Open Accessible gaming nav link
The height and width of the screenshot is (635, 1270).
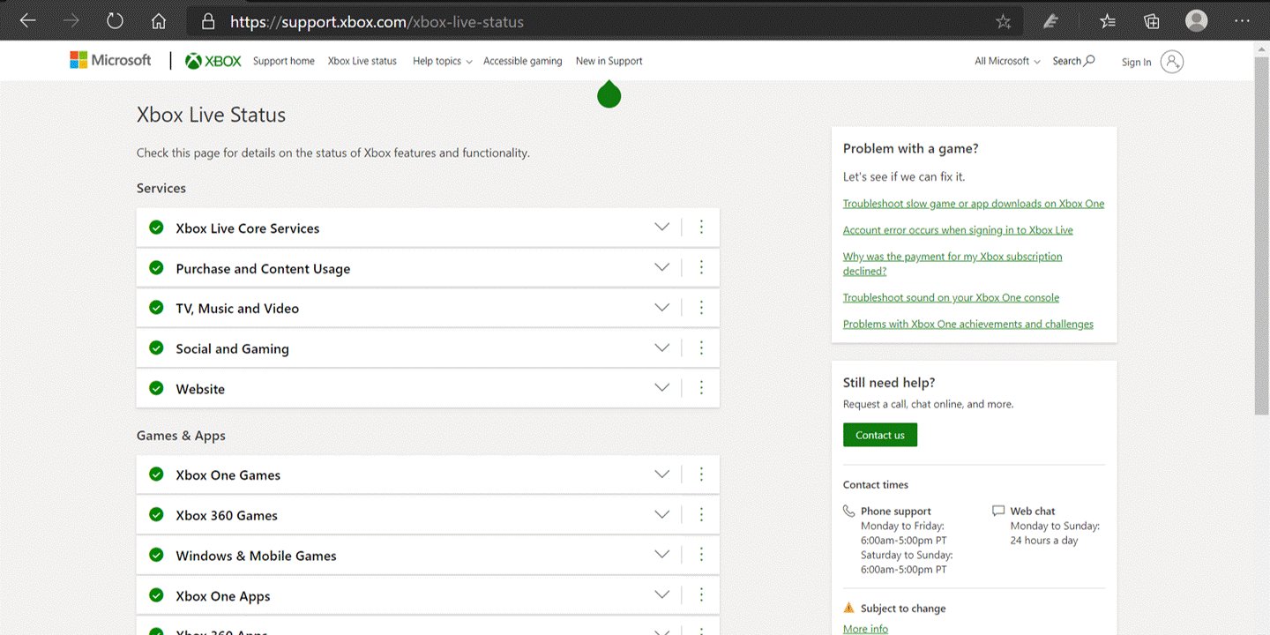pyautogui.click(x=523, y=62)
